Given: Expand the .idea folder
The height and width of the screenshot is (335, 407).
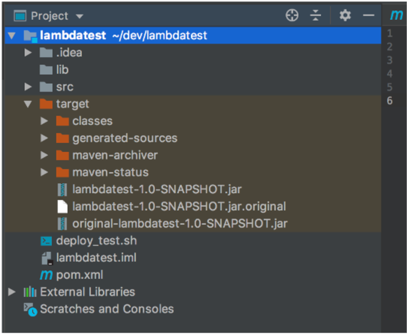Looking at the screenshot, I should 28,53.
